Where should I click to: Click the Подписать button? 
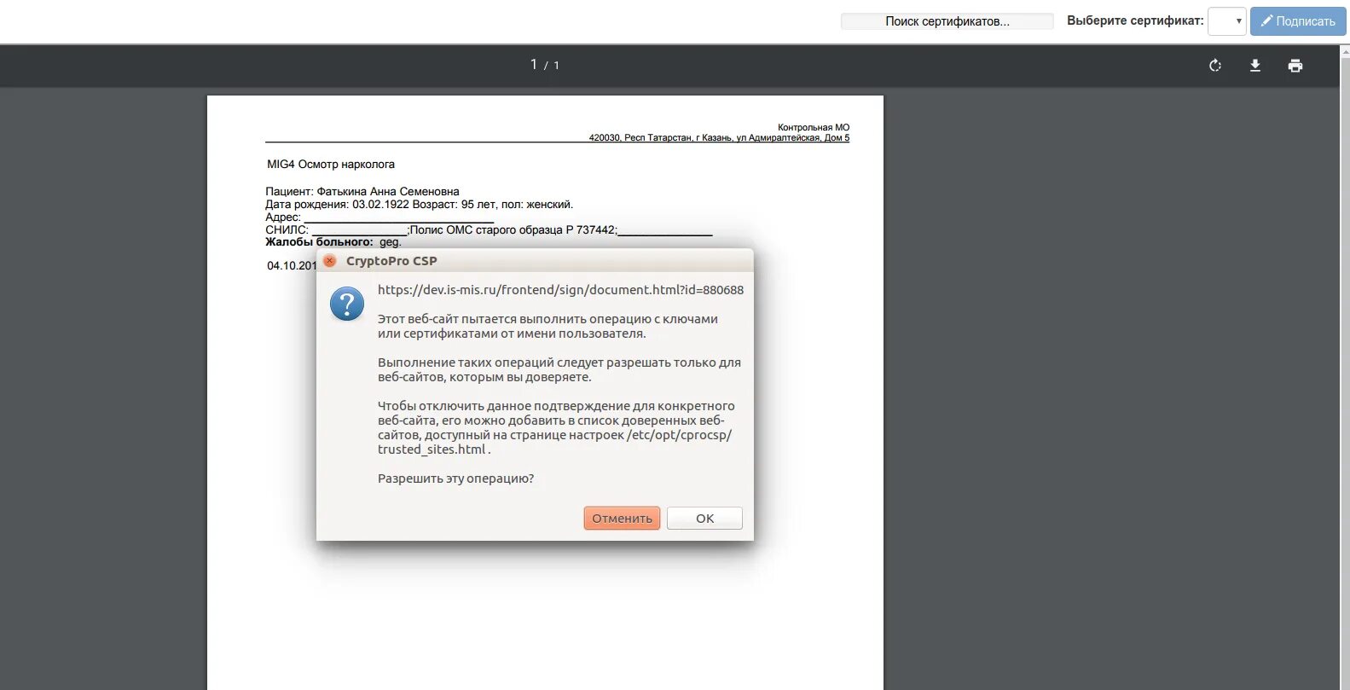(1298, 21)
